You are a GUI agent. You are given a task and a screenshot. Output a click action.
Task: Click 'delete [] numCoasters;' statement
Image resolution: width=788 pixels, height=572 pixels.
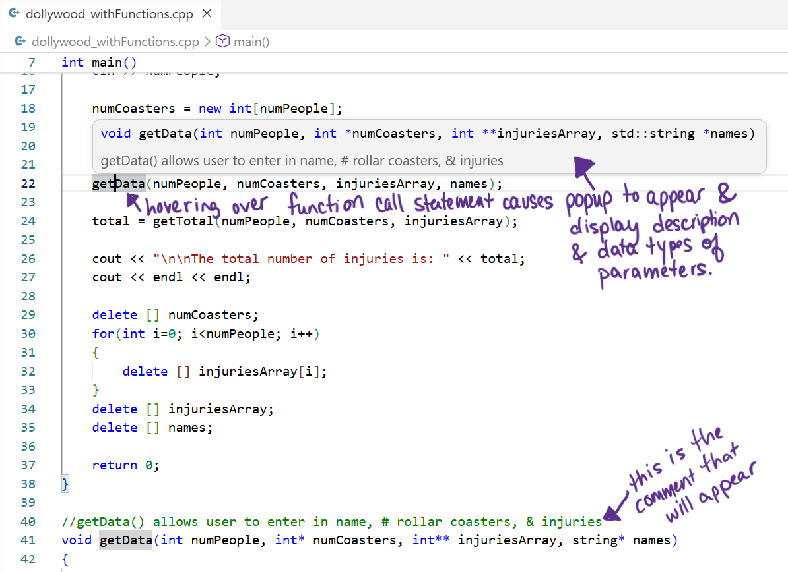[x=175, y=315]
